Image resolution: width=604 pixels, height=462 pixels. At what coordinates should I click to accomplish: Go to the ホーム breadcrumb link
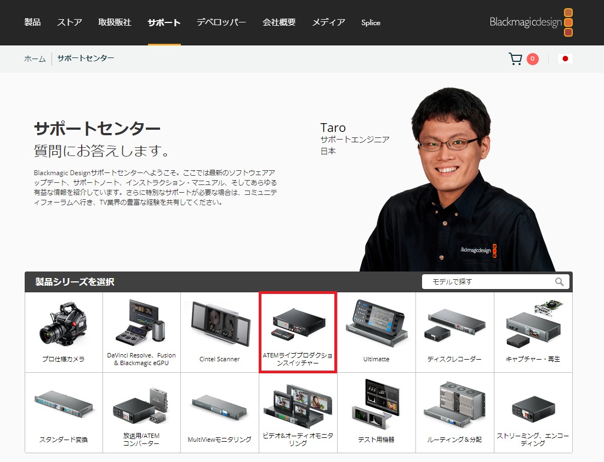coord(35,59)
